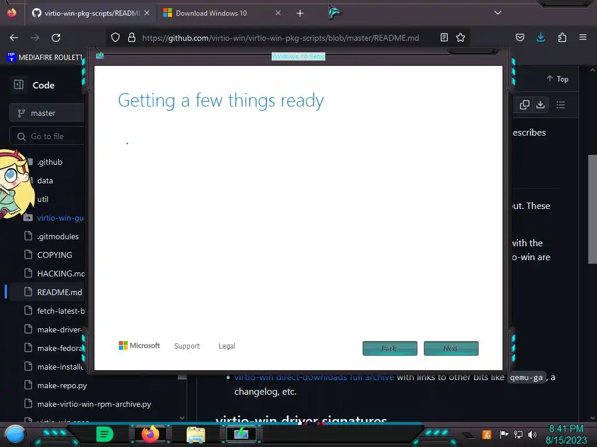The width and height of the screenshot is (597, 447).
Task: Click the Firefox logo in title bar
Action: pyautogui.click(x=12, y=13)
